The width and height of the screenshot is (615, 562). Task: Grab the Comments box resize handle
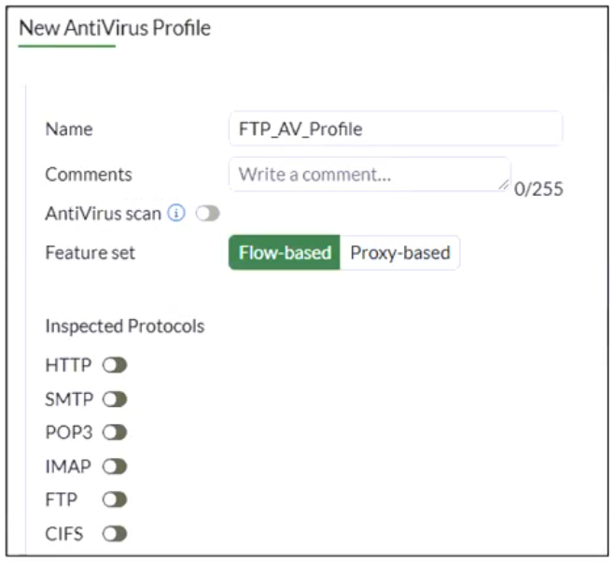click(505, 186)
